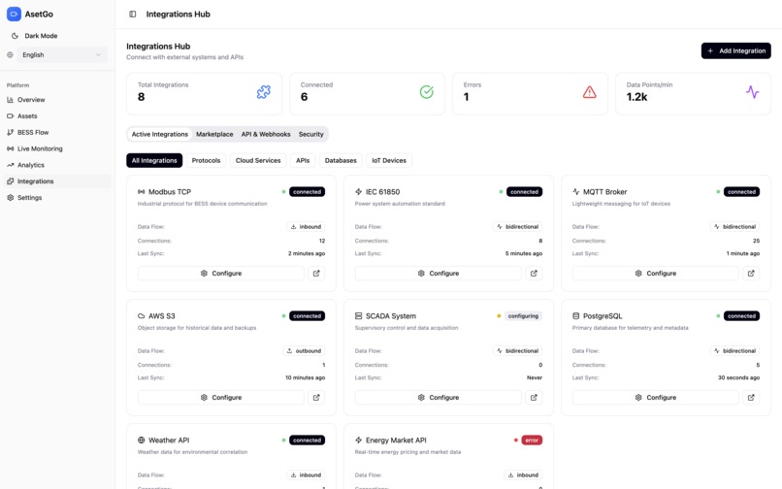The width and height of the screenshot is (782, 489).
Task: Open MQTT Broker external link icon
Action: [751, 274]
